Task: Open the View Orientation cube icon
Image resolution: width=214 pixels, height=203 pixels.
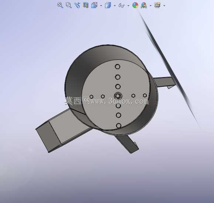Action: tap(94, 5)
